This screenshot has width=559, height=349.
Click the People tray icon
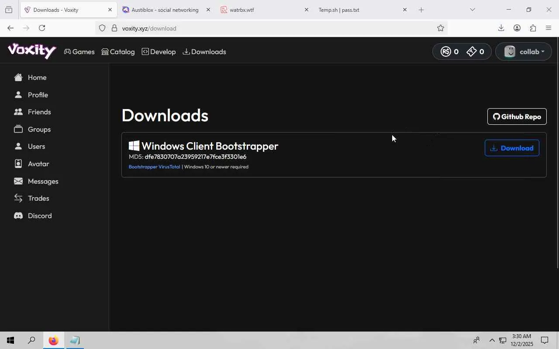[x=477, y=340]
